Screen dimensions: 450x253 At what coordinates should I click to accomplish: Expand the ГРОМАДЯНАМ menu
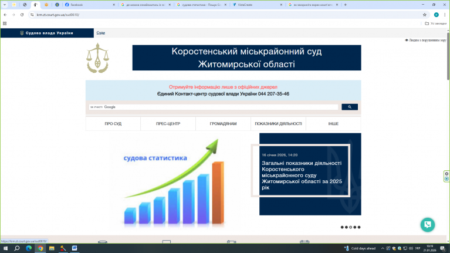[x=223, y=124]
